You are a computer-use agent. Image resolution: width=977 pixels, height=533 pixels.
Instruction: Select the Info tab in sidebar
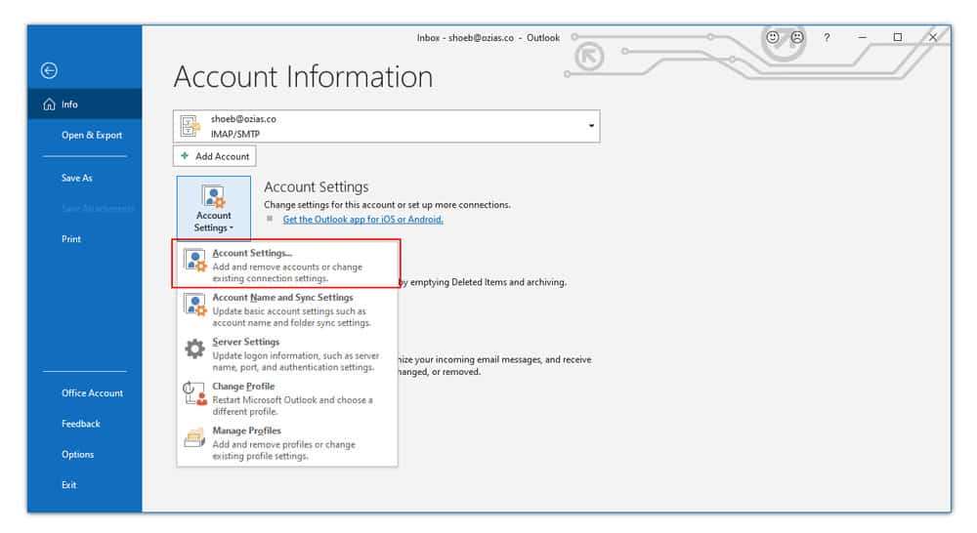[85, 104]
